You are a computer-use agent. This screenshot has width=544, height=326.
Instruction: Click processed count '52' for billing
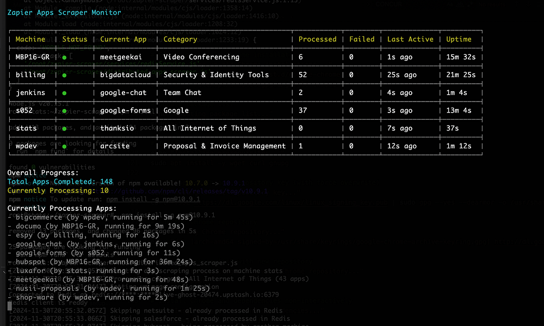pos(302,75)
